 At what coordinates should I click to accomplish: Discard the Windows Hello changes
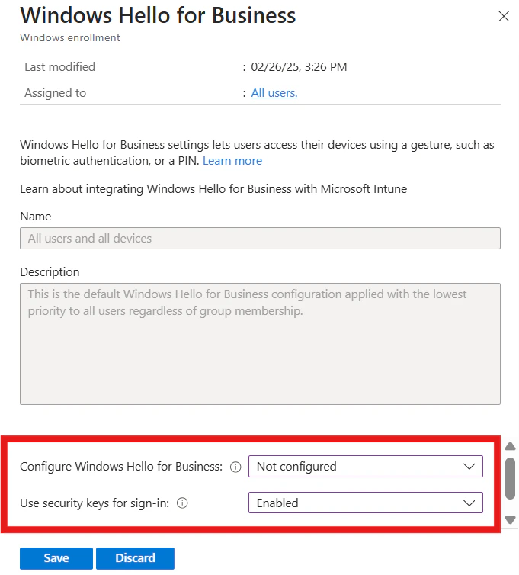pyautogui.click(x=135, y=558)
